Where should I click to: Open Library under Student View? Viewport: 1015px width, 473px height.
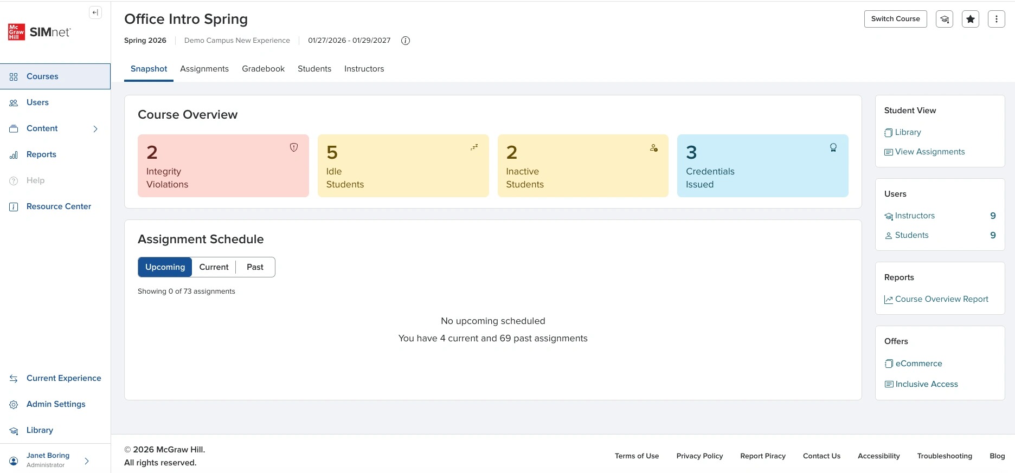click(903, 132)
